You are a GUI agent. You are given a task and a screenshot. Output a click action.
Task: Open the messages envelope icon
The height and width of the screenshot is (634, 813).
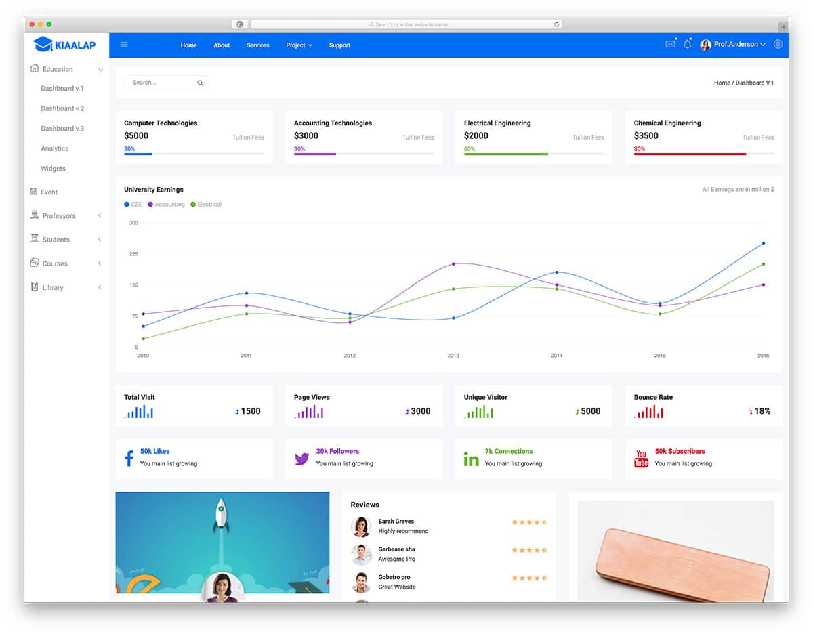pyautogui.click(x=670, y=43)
